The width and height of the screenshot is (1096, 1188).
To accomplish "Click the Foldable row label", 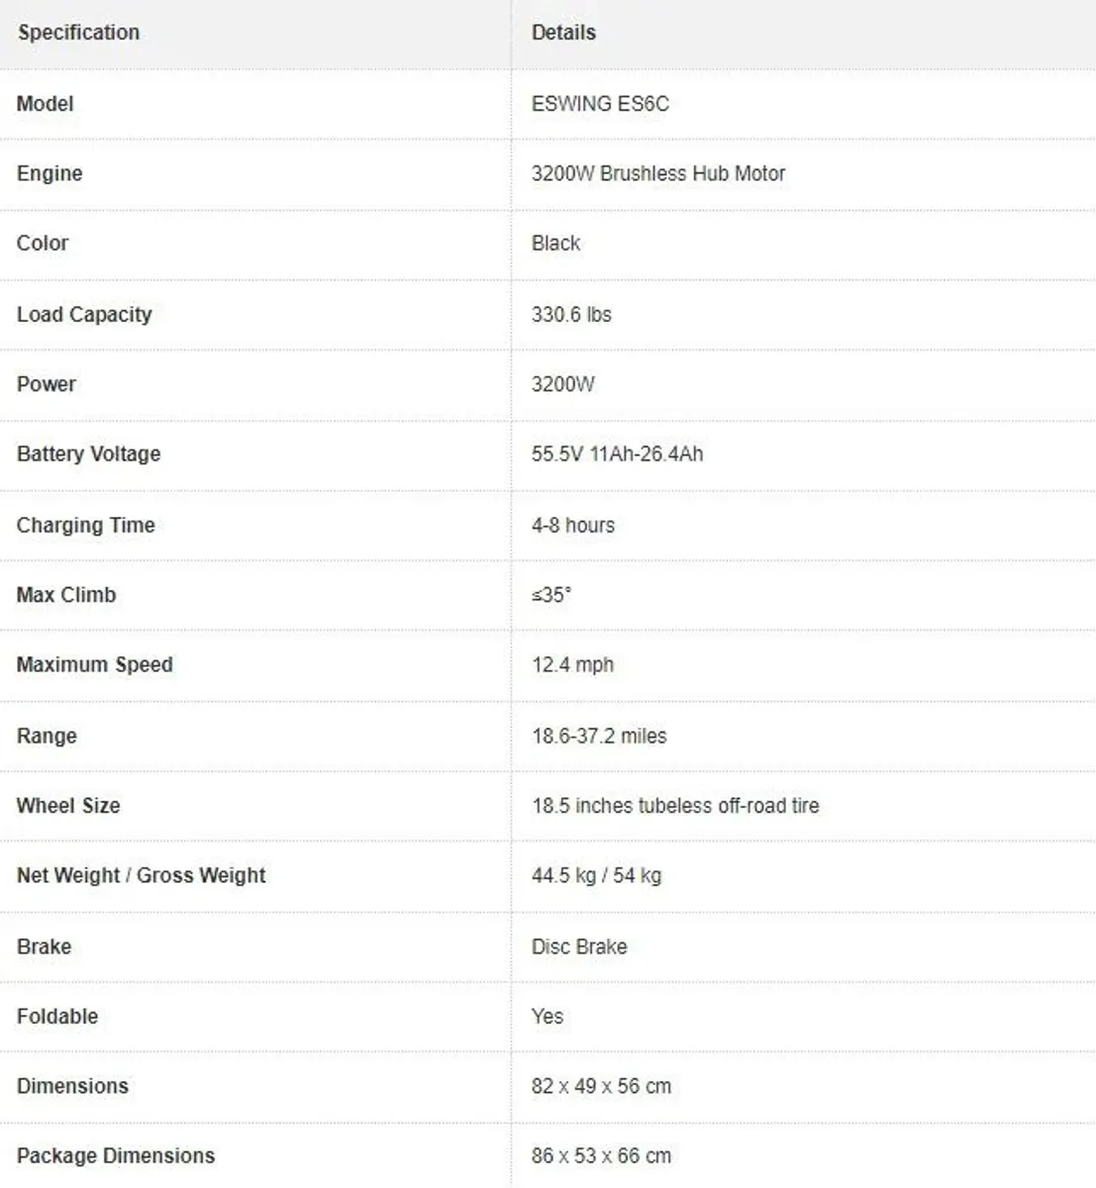I will [x=57, y=1017].
